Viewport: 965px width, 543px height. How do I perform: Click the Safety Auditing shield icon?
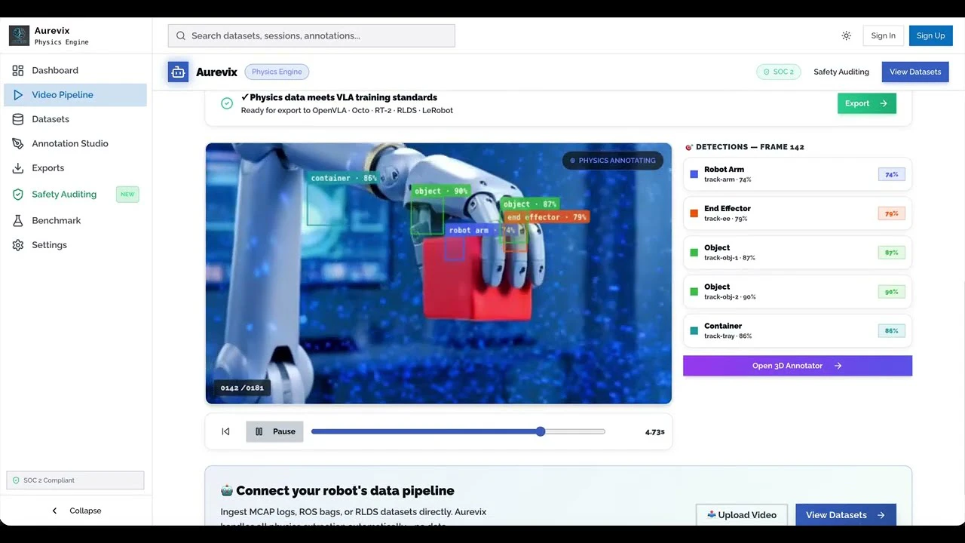pyautogui.click(x=18, y=195)
